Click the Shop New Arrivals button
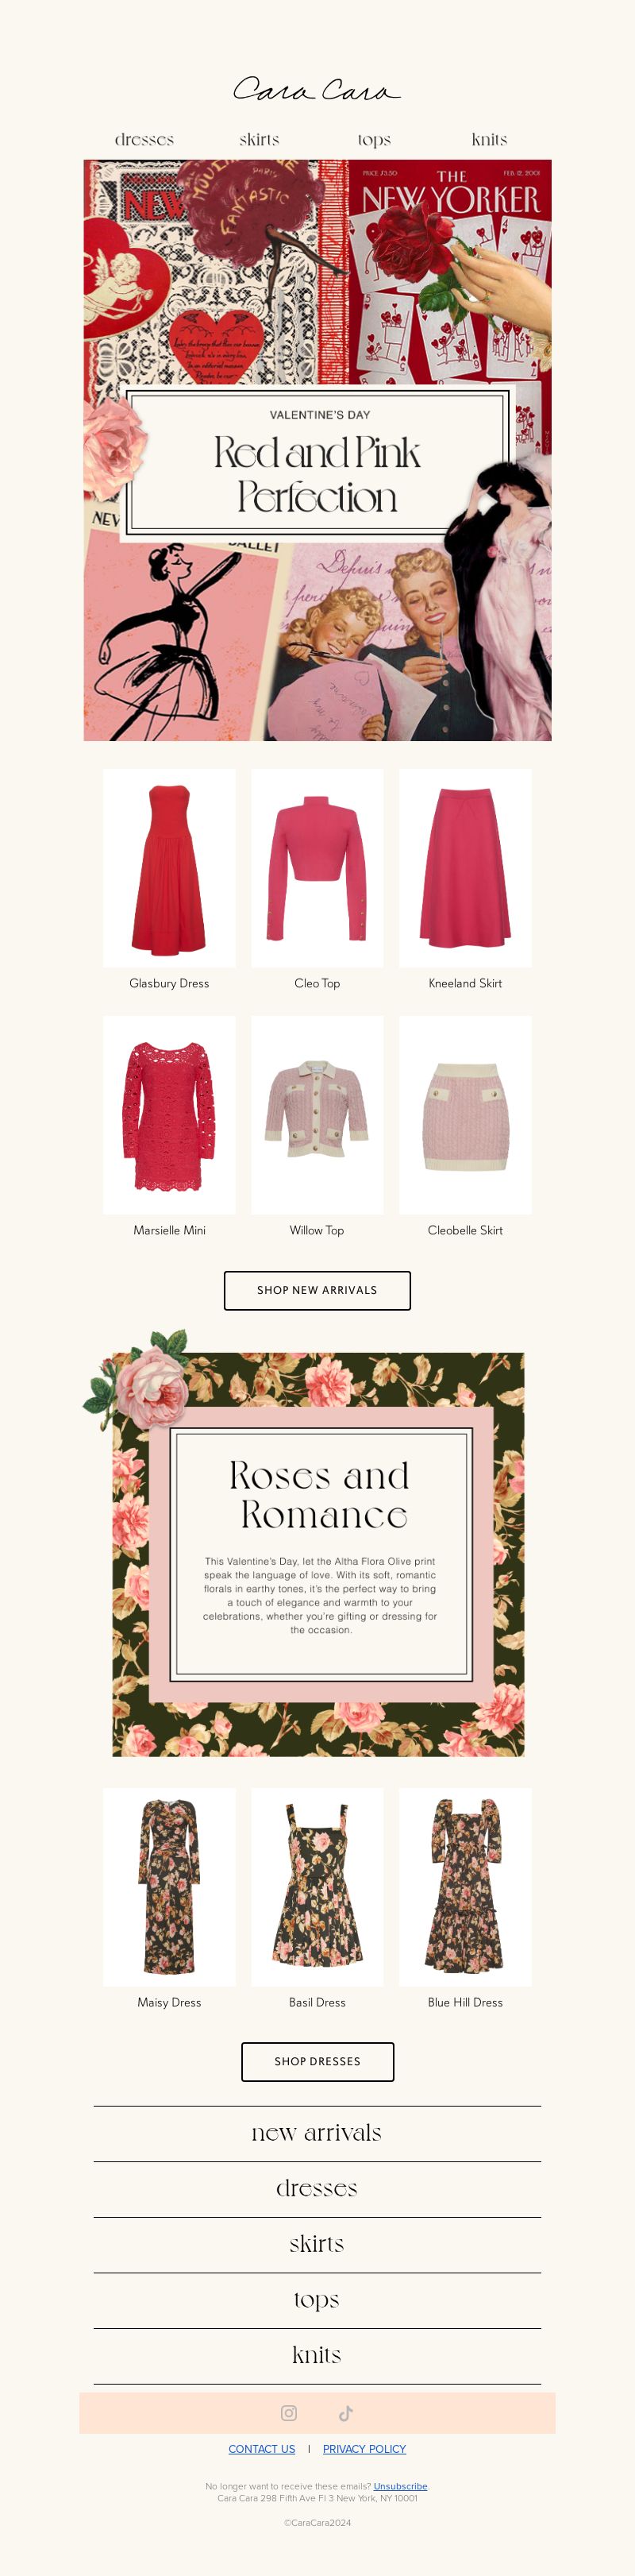The image size is (635, 2576). coord(317,1290)
